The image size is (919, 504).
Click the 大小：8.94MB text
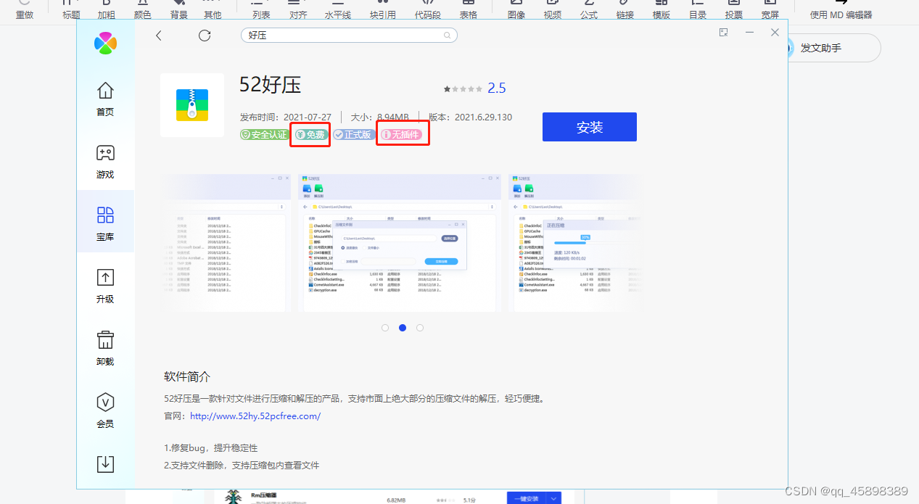[x=380, y=117]
